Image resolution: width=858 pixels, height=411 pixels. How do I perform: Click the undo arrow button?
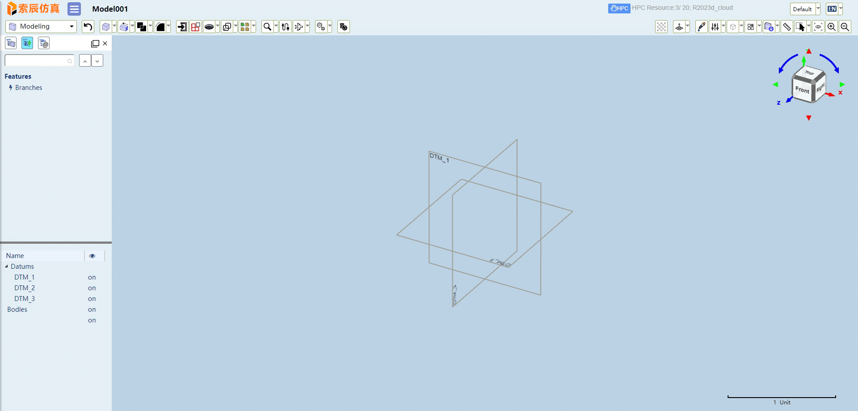click(88, 27)
